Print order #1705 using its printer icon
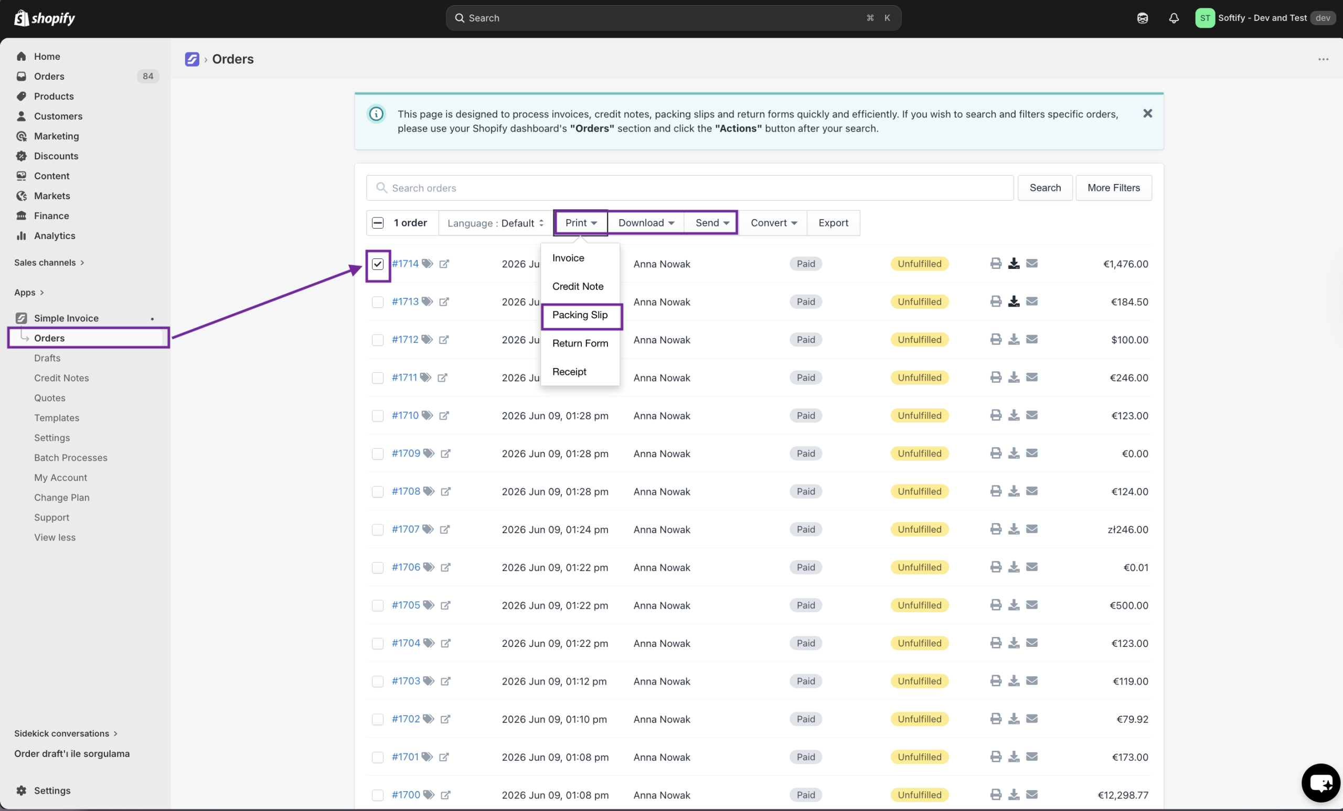 (995, 605)
